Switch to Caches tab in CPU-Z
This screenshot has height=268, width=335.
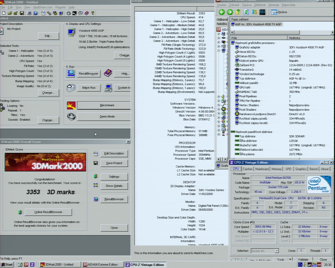pyautogui.click(x=248, y=169)
